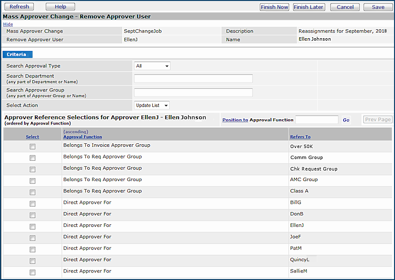The height and width of the screenshot is (280, 395).
Task: Tick checkbox for Comm Group row
Action: click(33, 158)
